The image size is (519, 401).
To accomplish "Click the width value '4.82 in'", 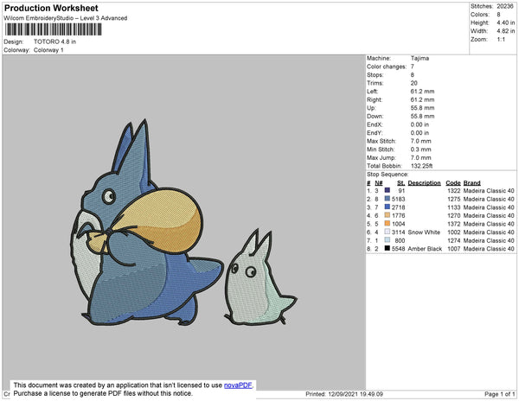I will (505, 31).
